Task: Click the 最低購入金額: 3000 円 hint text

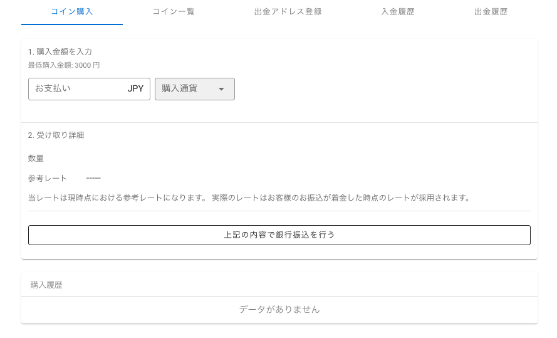Action: pos(64,65)
